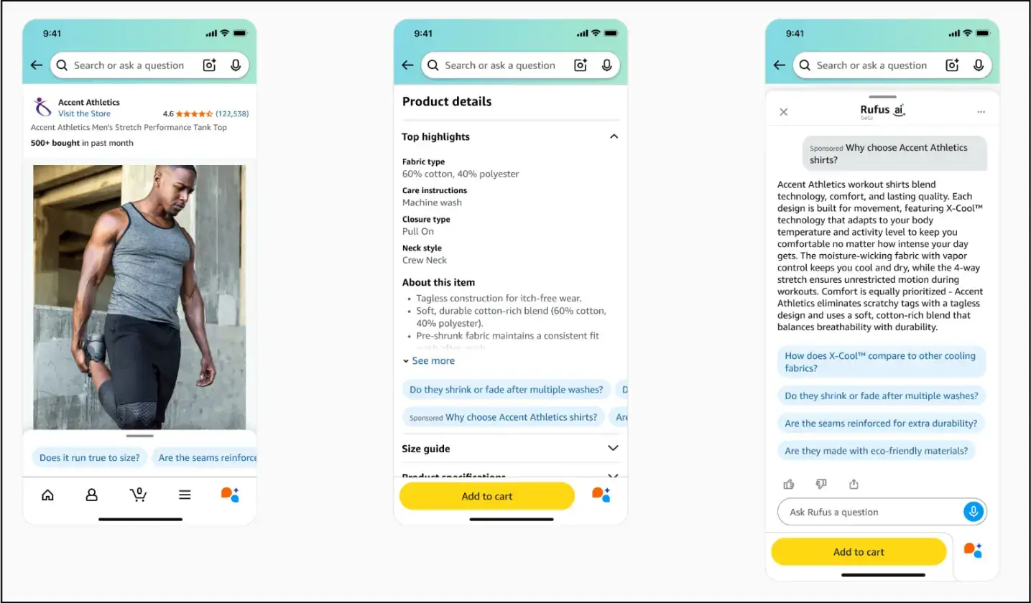Give thumbs down to Rufus answer
Viewport: 1031px width, 603px height.
pyautogui.click(x=821, y=484)
